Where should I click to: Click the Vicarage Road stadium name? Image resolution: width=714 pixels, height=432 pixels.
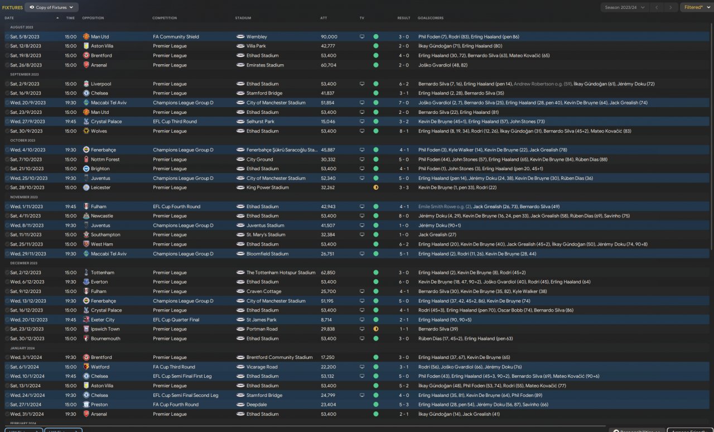(x=262, y=367)
